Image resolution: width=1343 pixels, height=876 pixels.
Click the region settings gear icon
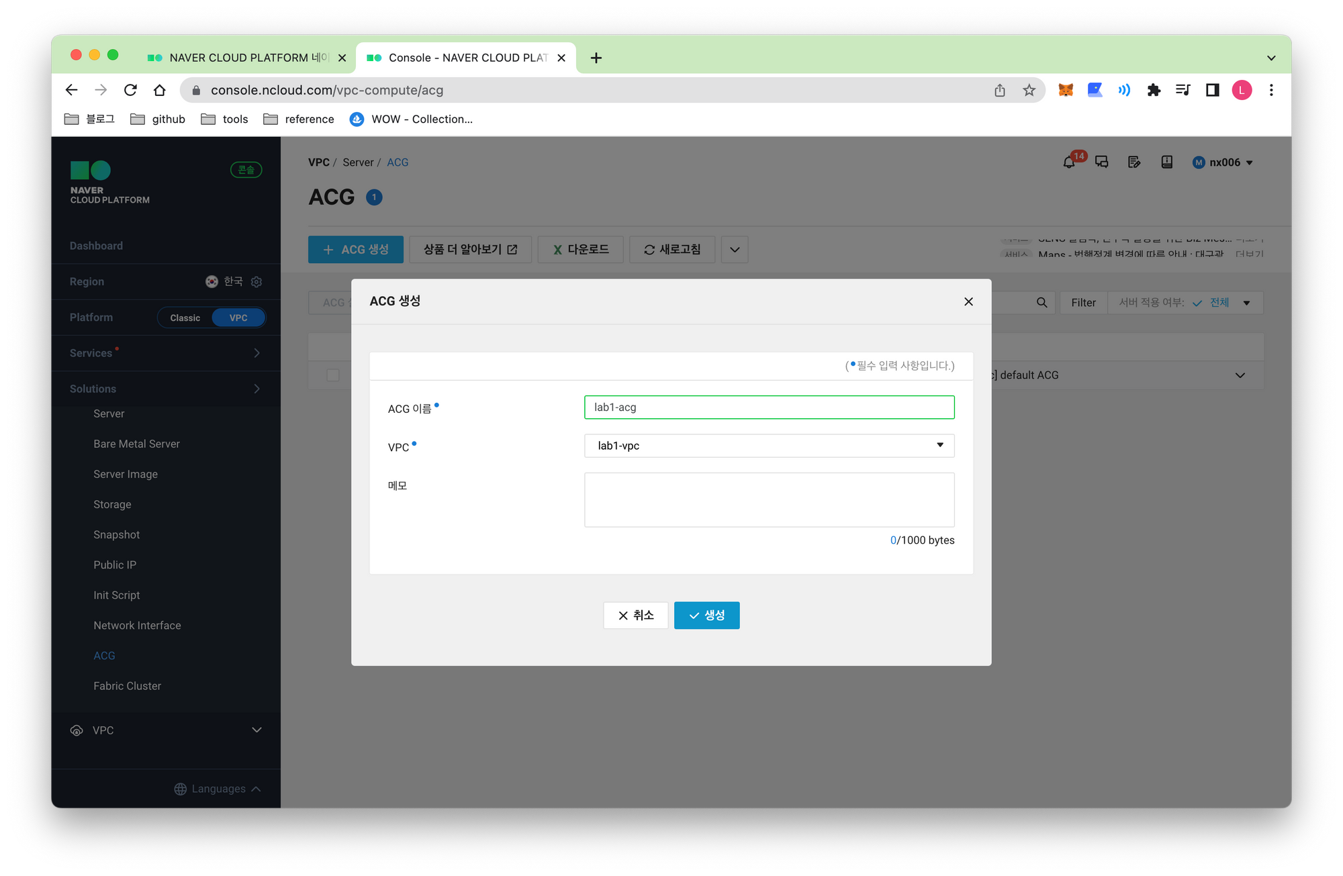(257, 282)
